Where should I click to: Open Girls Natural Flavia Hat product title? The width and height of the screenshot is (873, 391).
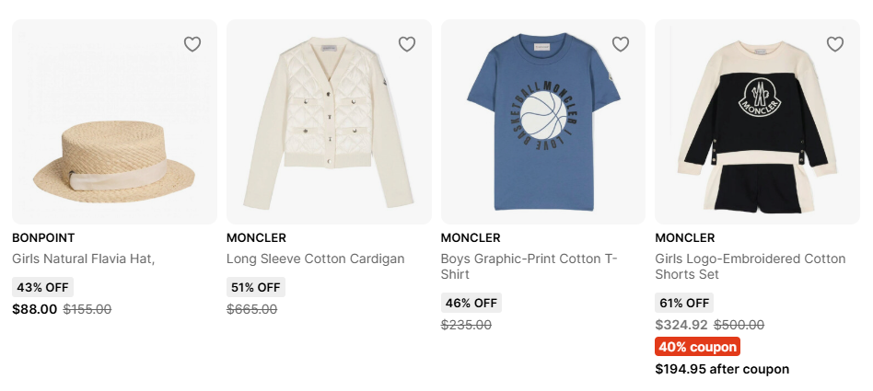(x=83, y=259)
